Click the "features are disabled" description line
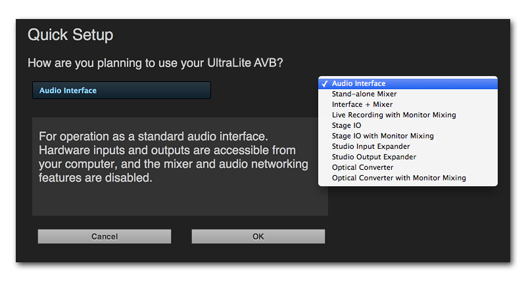The width and height of the screenshot is (526, 282). click(x=95, y=178)
